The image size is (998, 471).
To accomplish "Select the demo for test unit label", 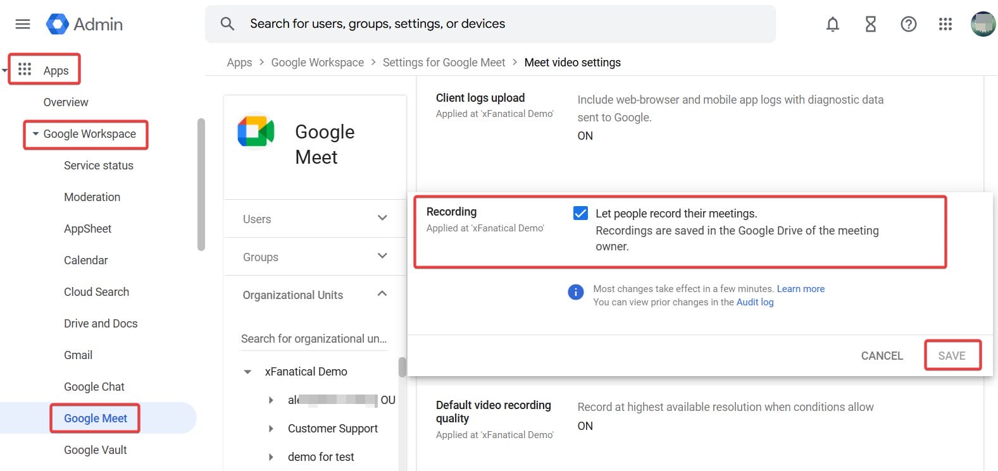I will click(321, 457).
